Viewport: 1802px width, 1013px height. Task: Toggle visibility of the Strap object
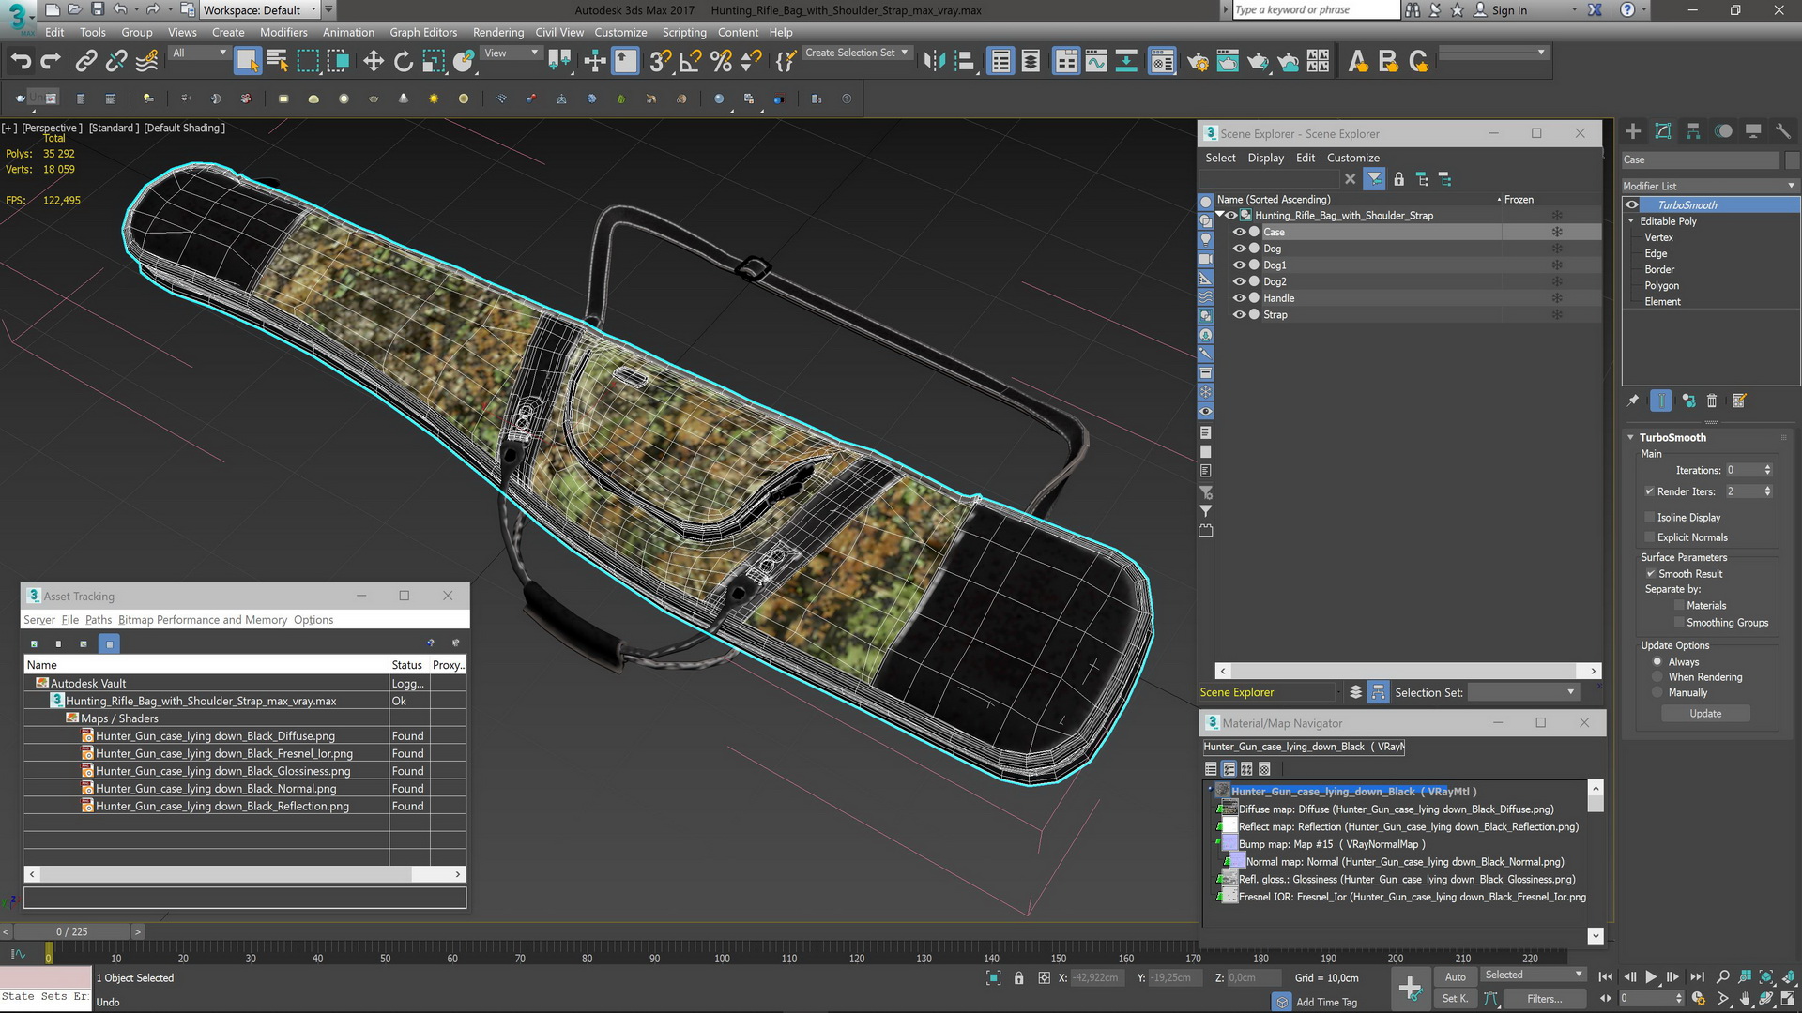[1239, 313]
